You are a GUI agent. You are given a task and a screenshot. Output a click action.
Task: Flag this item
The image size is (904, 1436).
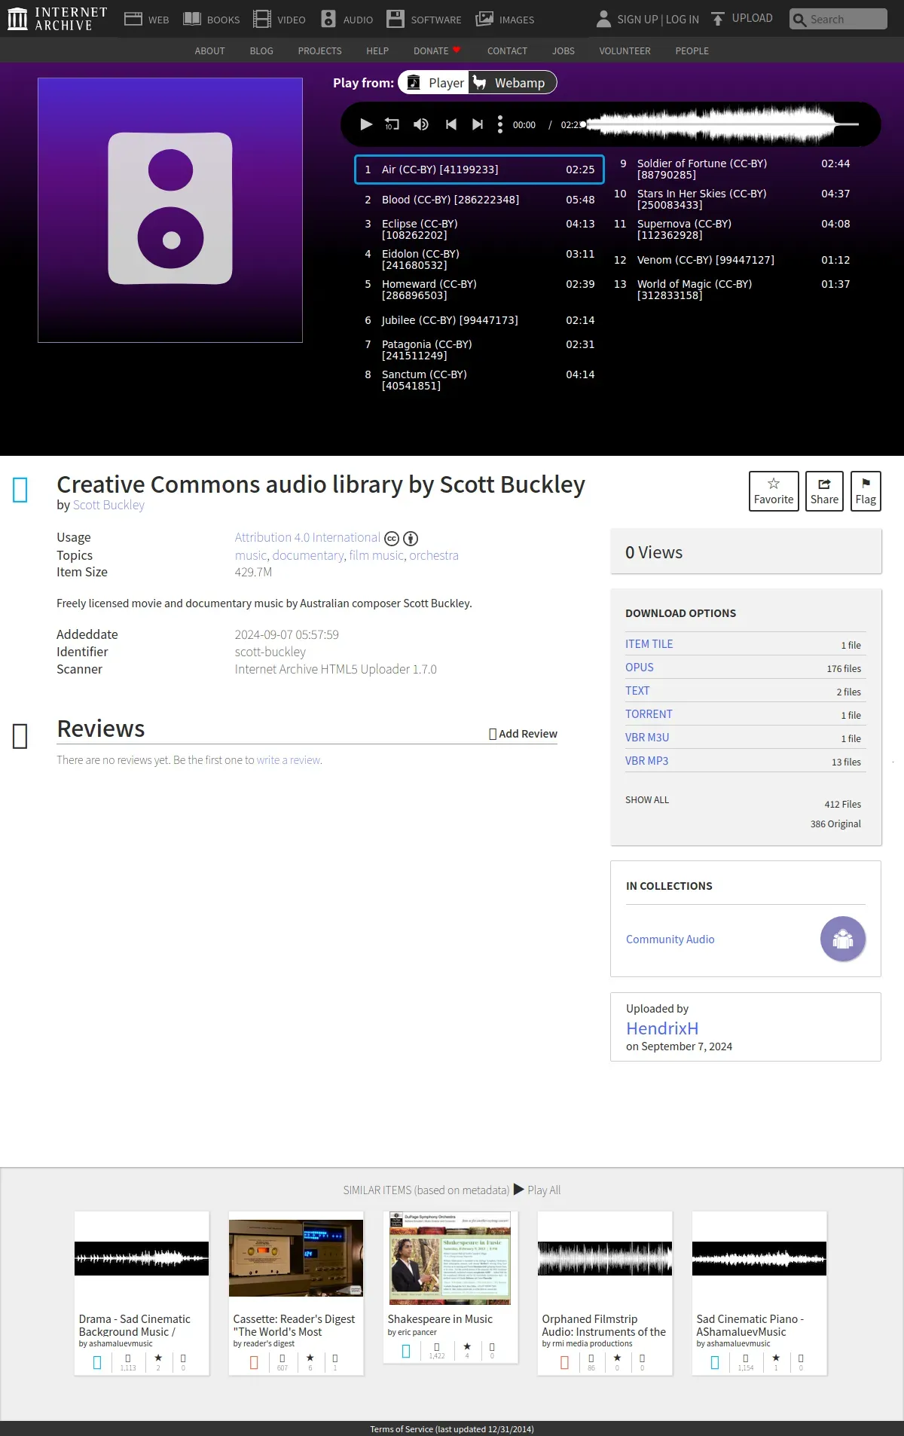[x=866, y=491]
